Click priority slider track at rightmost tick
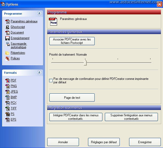Image resolution: width=163 pixels, height=148 pixels. click(150, 63)
